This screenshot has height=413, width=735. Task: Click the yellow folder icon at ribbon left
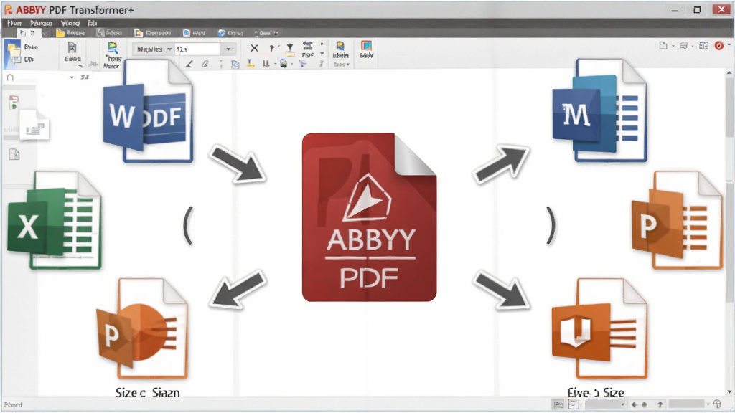[13, 52]
